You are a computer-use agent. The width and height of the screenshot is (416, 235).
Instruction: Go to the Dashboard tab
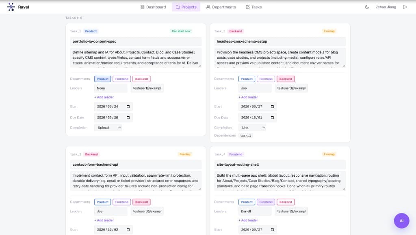point(153,7)
